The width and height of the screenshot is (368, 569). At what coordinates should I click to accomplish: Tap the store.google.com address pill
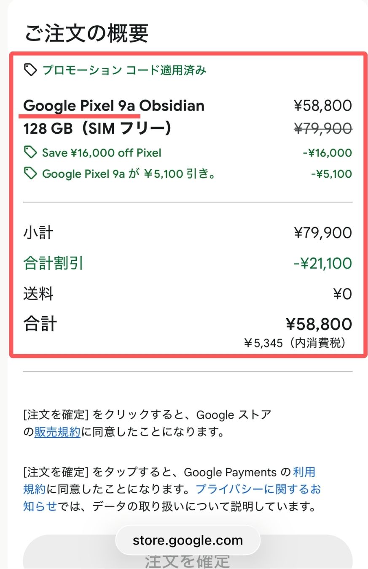tap(188, 541)
